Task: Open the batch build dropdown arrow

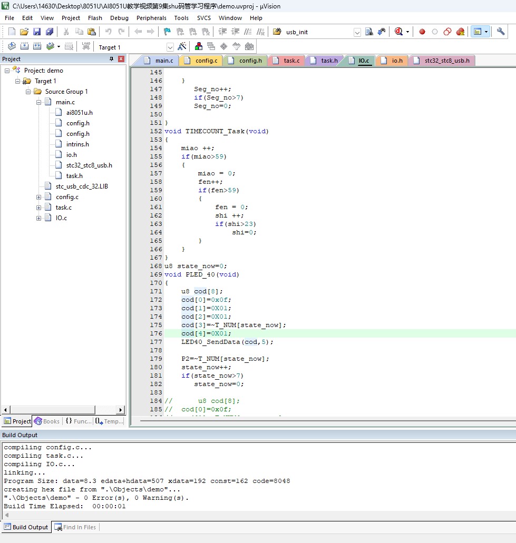Action: (59, 47)
